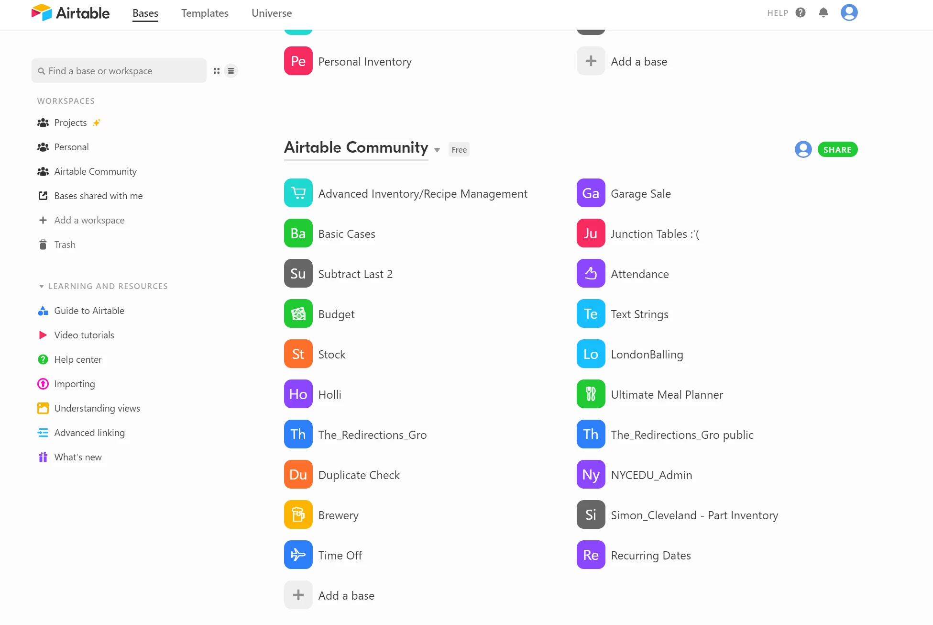Open What's new link
The height and width of the screenshot is (625, 933).
(x=77, y=457)
